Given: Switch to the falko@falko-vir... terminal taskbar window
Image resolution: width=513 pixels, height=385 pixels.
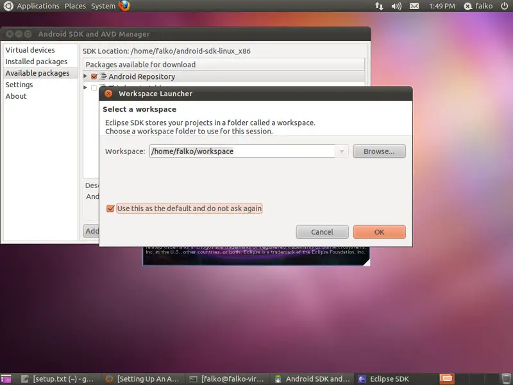Looking at the screenshot, I should (x=227, y=379).
